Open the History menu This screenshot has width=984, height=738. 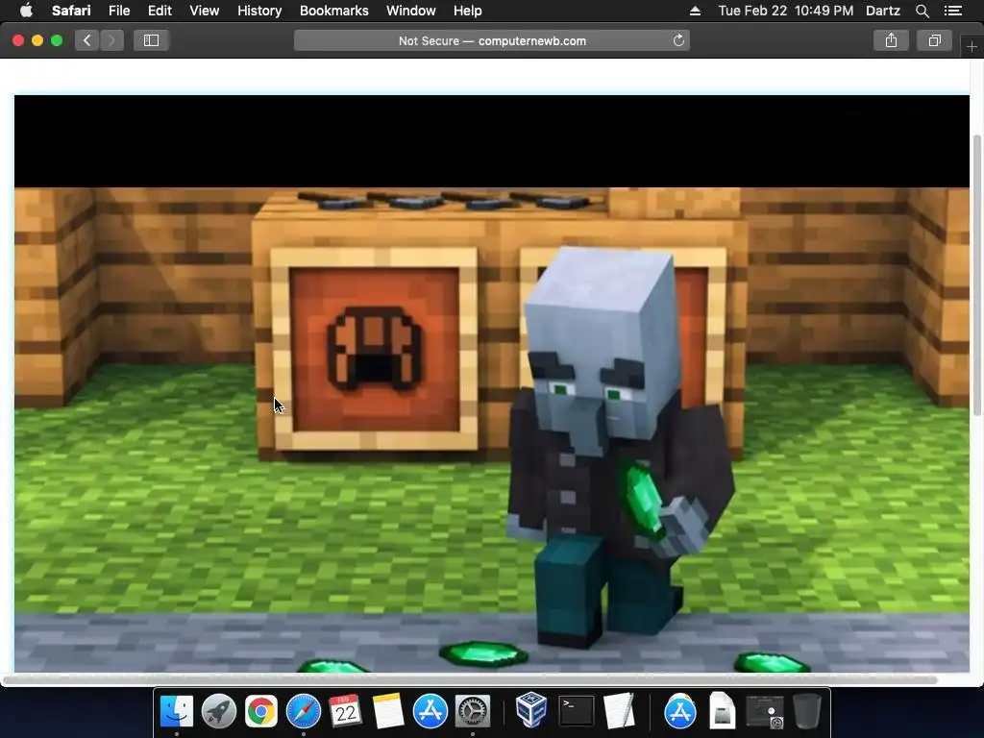click(x=259, y=11)
